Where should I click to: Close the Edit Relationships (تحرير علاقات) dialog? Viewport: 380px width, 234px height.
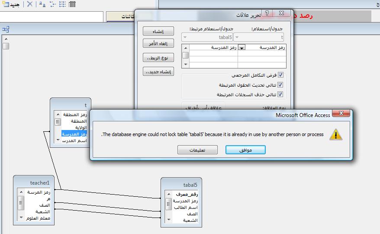click(x=281, y=13)
